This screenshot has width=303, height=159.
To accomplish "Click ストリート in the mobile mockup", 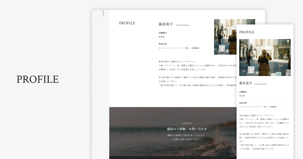I will 257,107.
